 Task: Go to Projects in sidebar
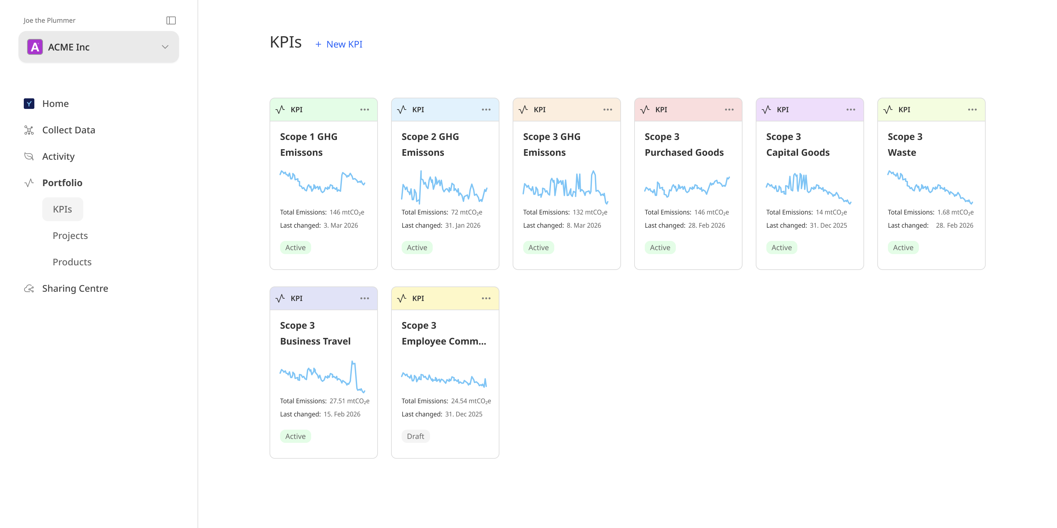point(70,236)
